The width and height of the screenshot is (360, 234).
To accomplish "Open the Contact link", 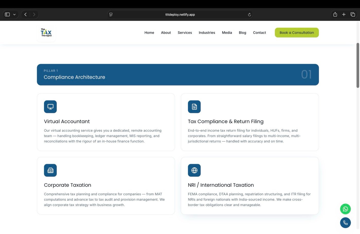I will [259, 33].
